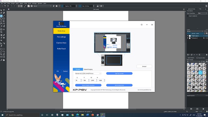
Task: Open XP-Pen dialog settings gear icon
Action: tap(142, 25)
